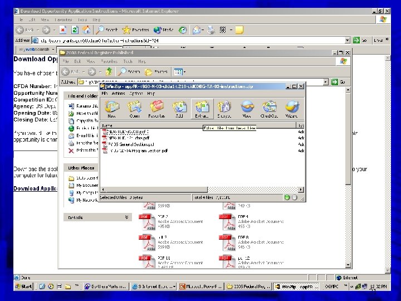Open Actions menu in WinZip
The width and height of the screenshot is (401, 301).
pyautogui.click(x=118, y=94)
